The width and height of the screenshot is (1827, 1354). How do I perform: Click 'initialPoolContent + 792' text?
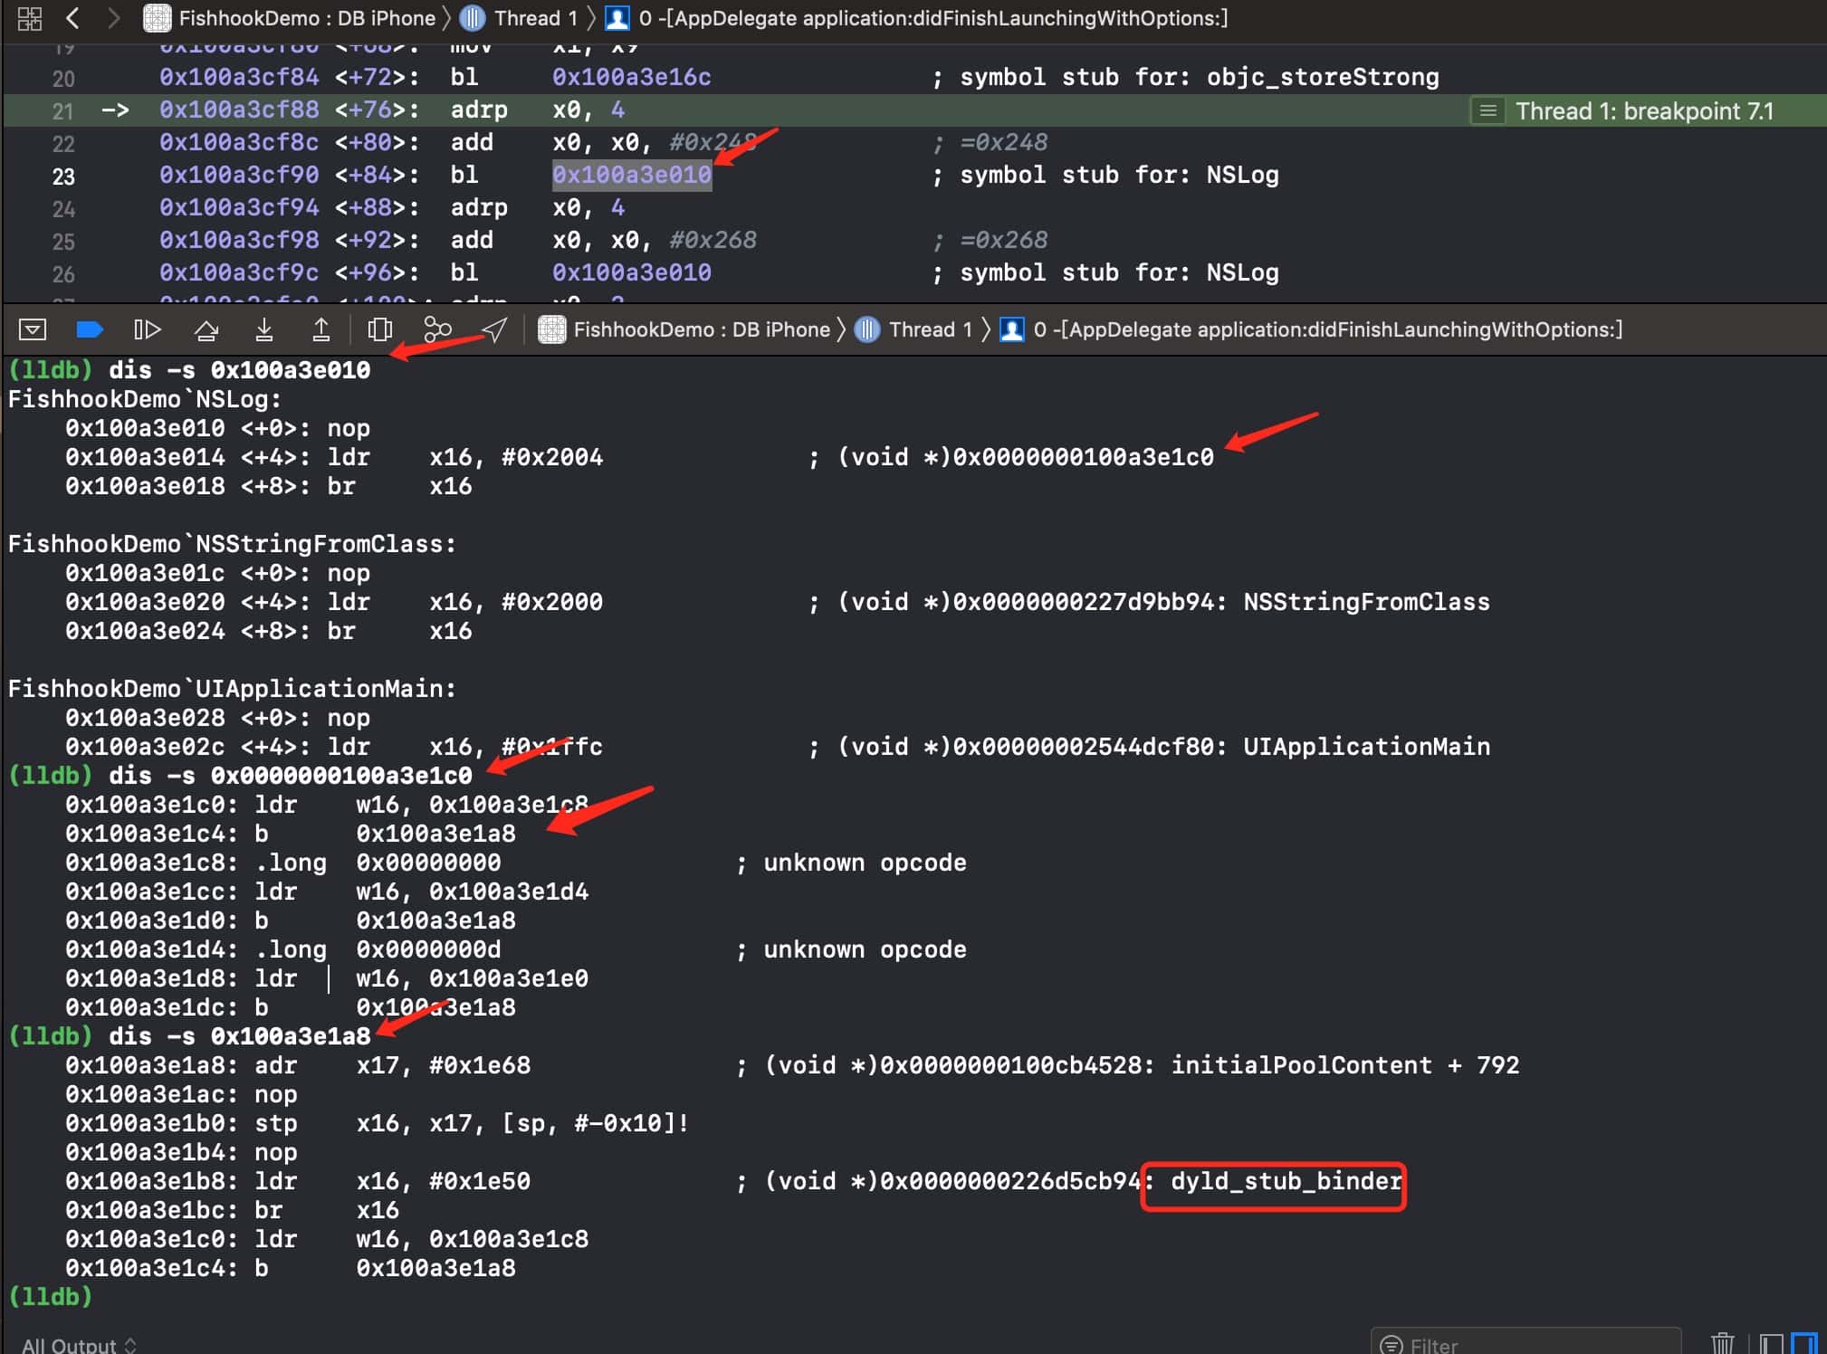point(1345,1065)
